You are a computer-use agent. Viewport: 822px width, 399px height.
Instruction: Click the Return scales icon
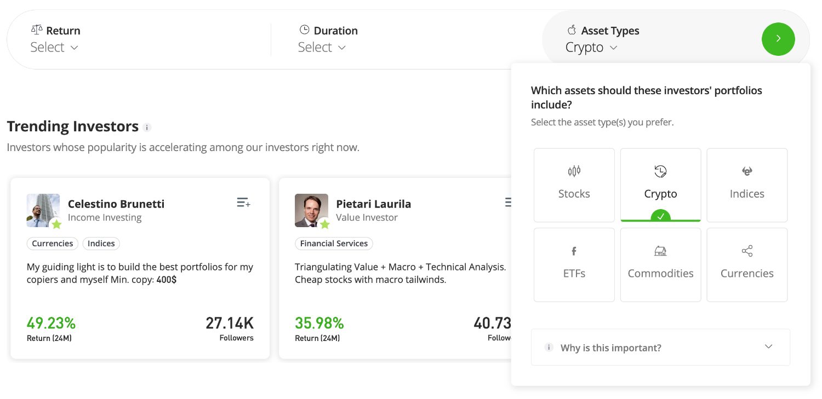(x=37, y=30)
